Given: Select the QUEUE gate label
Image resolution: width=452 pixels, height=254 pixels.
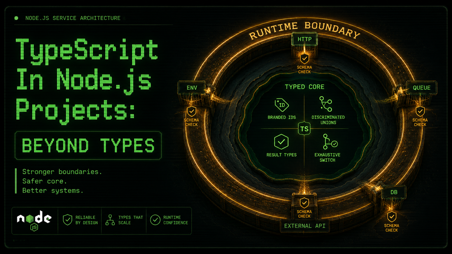Looking at the screenshot, I should click(422, 88).
